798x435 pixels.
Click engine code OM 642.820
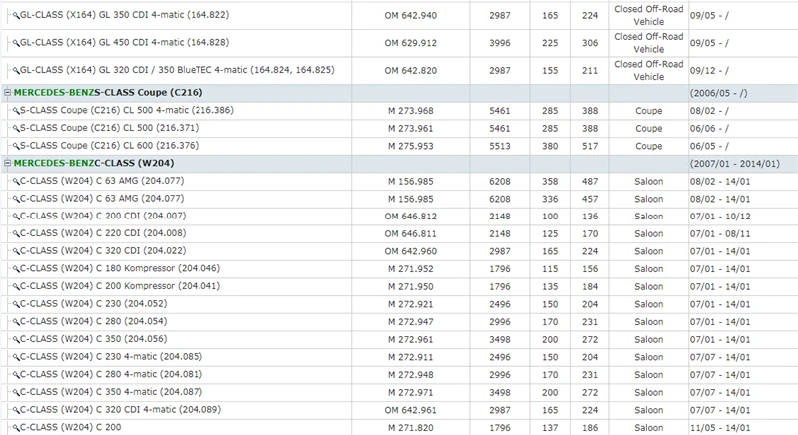411,71
